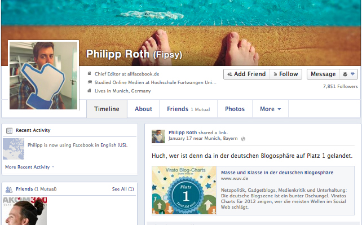
Task: Open the Friends tab with 1 Mutual
Action: point(188,109)
